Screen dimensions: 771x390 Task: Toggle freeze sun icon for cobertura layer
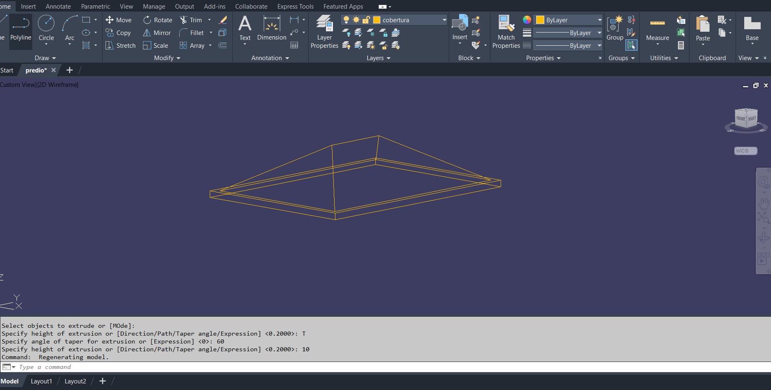coord(356,20)
